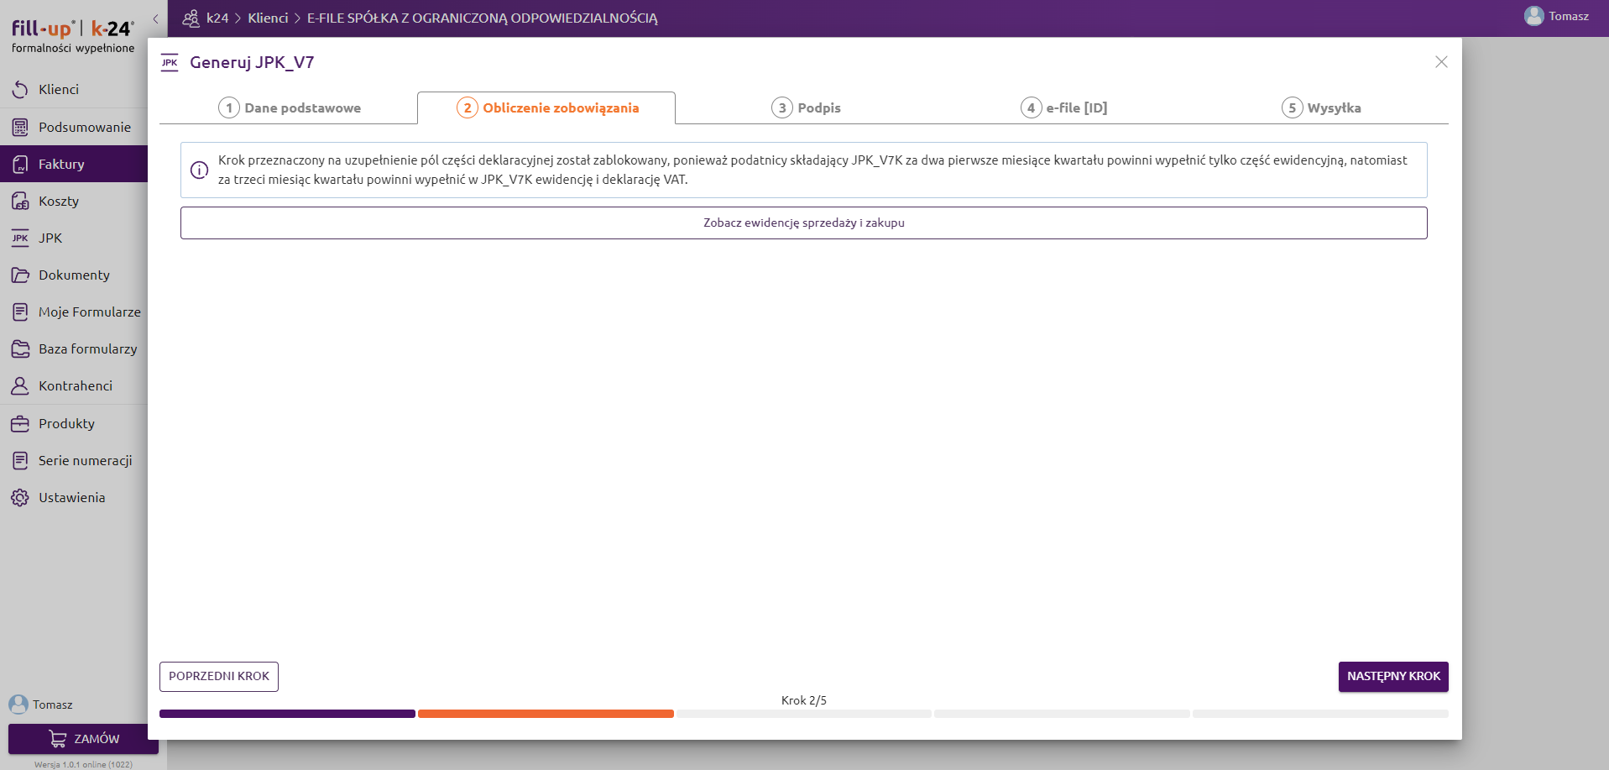Select the Koszty icon in sidebar
1609x770 pixels.
(x=20, y=202)
